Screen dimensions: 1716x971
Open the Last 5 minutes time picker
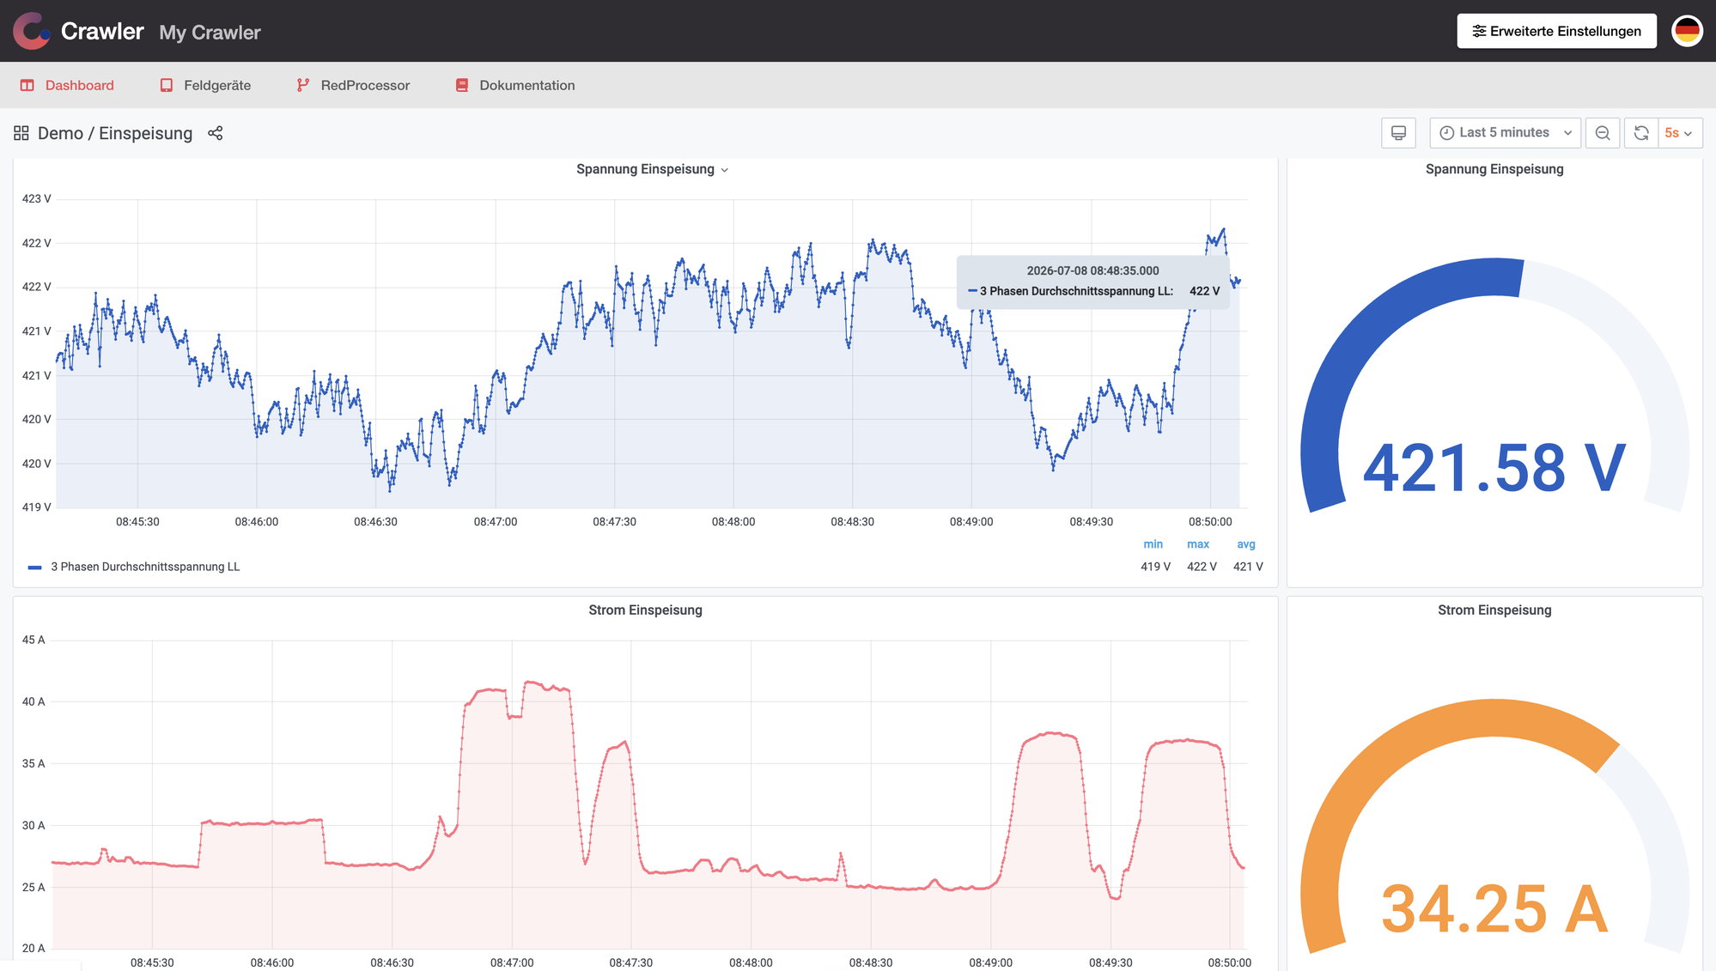(x=1506, y=133)
